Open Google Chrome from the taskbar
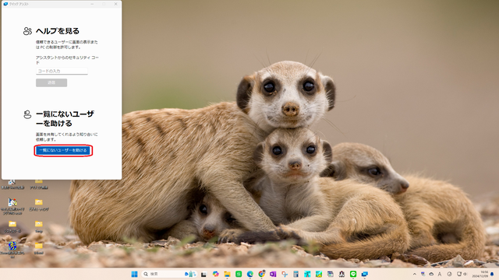The width and height of the screenshot is (499, 280). (x=262, y=274)
